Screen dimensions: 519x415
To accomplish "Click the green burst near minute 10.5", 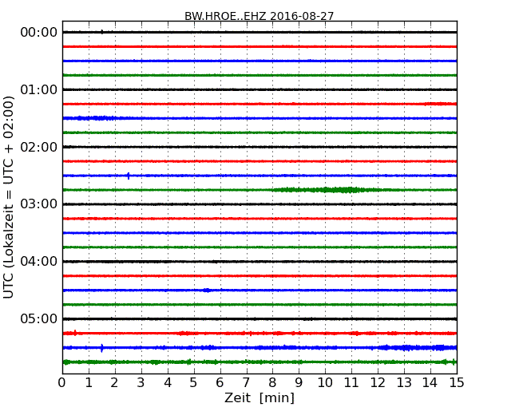I will click(331, 190).
